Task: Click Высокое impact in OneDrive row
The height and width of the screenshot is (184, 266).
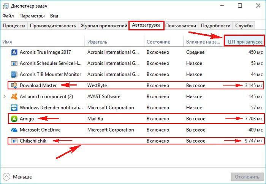Action: coord(196,130)
